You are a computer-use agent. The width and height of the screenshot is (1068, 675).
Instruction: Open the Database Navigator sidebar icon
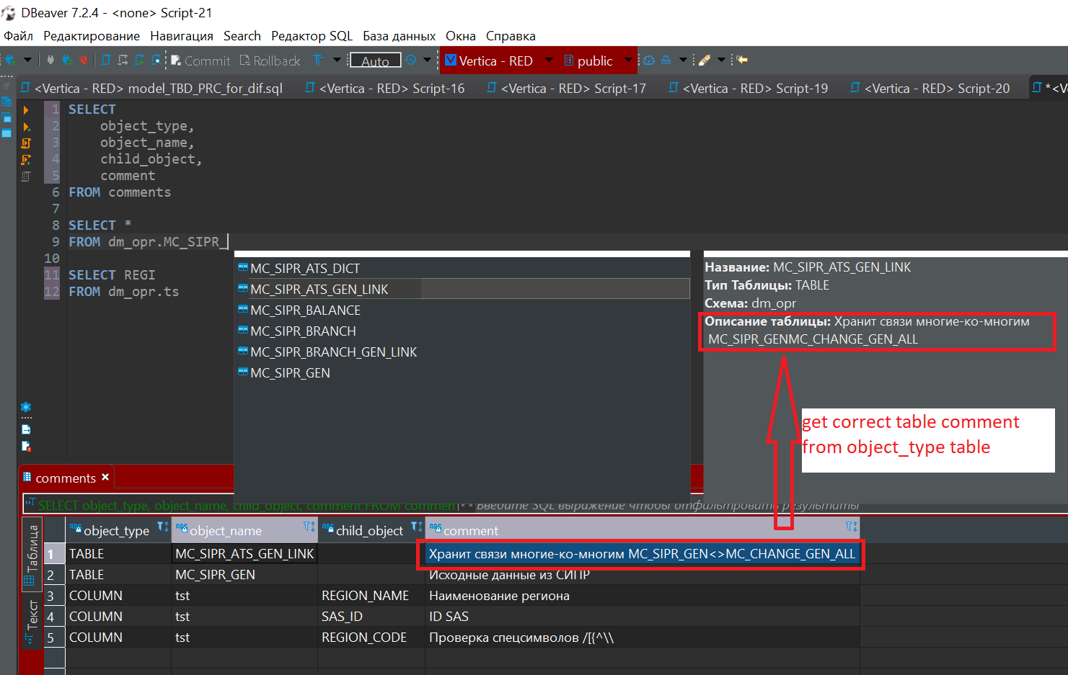[7, 101]
